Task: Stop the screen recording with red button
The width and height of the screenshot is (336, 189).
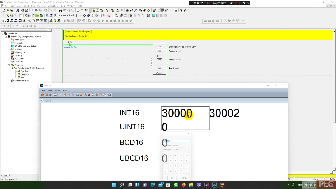Action: (x=239, y=3)
